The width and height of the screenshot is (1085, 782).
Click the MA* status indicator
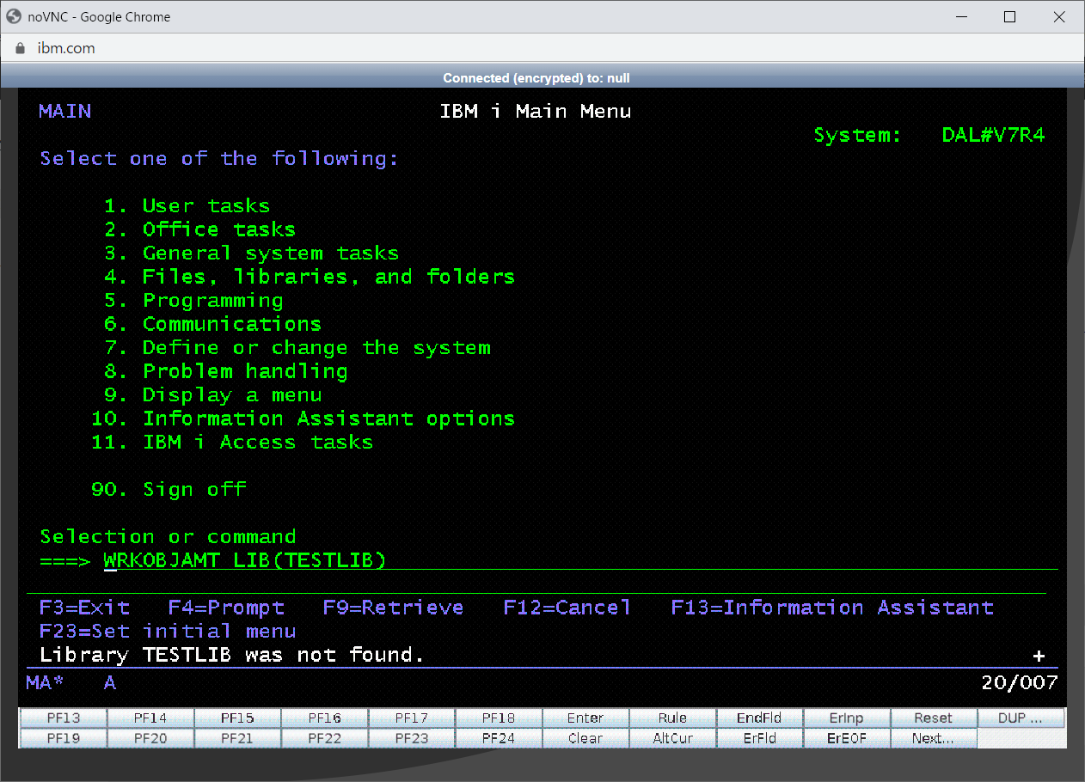pyautogui.click(x=45, y=683)
